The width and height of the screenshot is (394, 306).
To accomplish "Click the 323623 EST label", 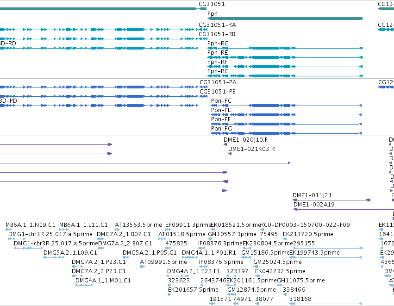I will pyautogui.click(x=179, y=281).
